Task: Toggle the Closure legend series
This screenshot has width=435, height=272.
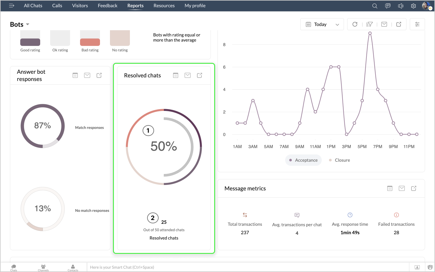Action: [x=339, y=160]
